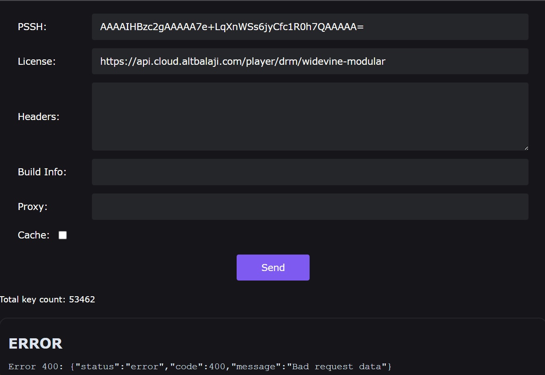This screenshot has width=545, height=375.
Task: Click the 'Headers:' label
Action: [x=38, y=117]
